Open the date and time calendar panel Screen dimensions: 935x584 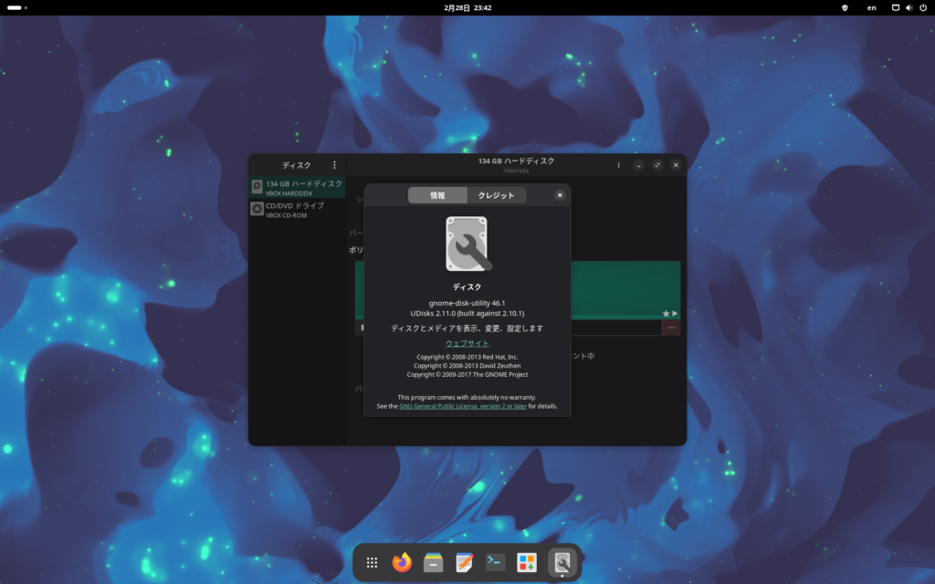pyautogui.click(x=467, y=7)
